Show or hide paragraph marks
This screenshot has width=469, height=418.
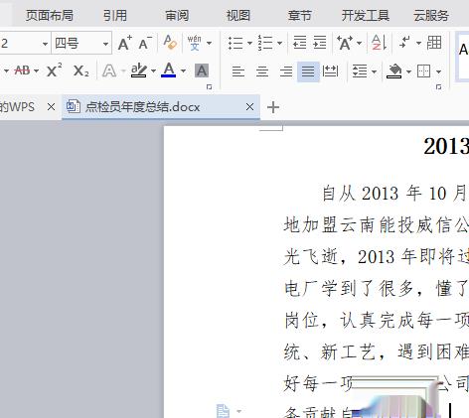[x=404, y=43]
